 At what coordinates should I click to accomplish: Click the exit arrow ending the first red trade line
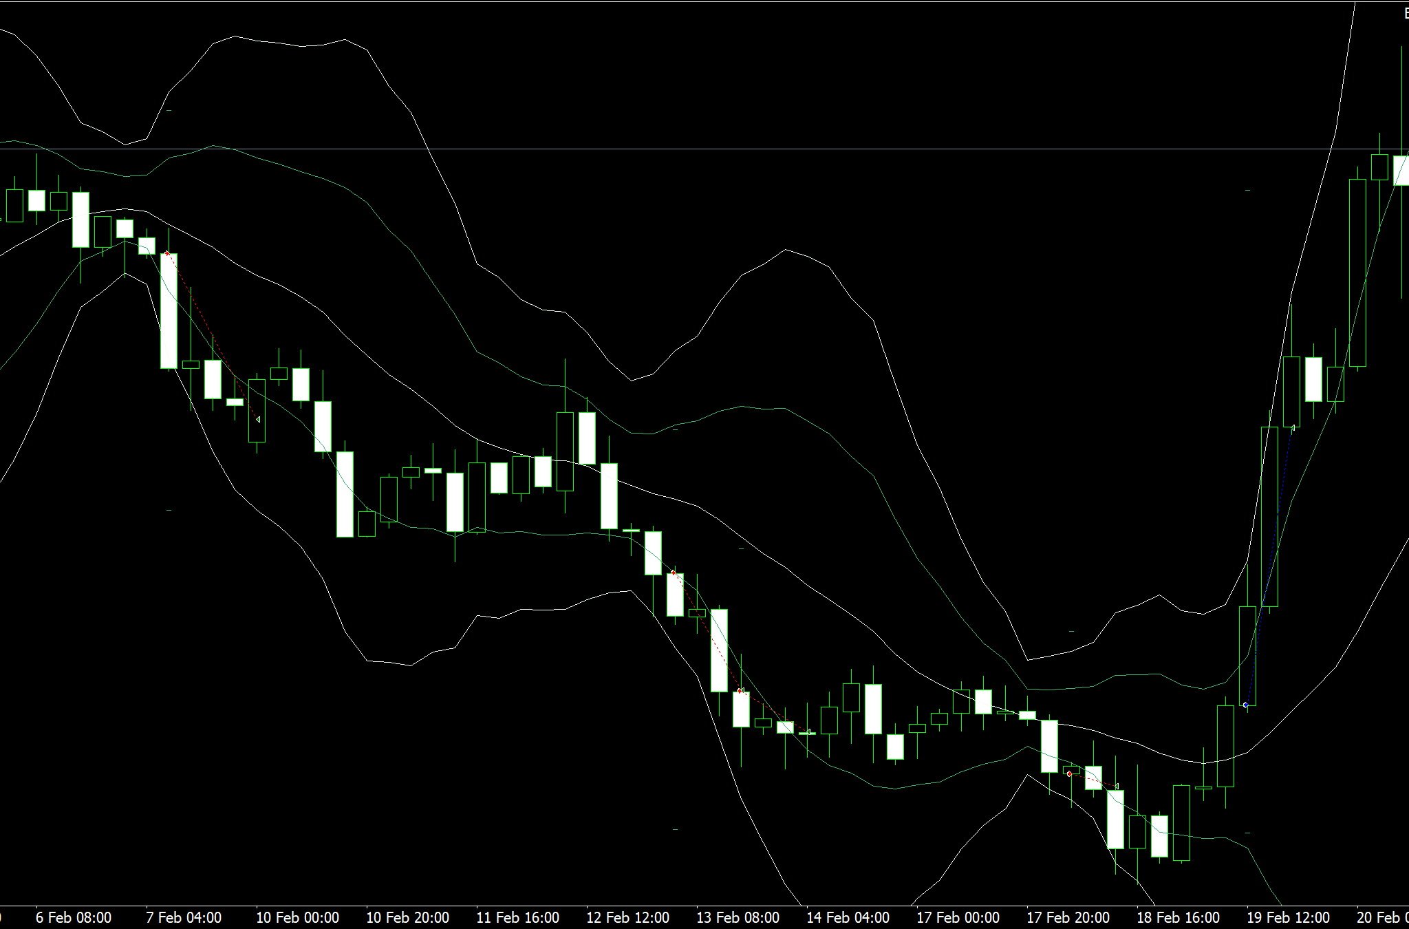click(258, 419)
